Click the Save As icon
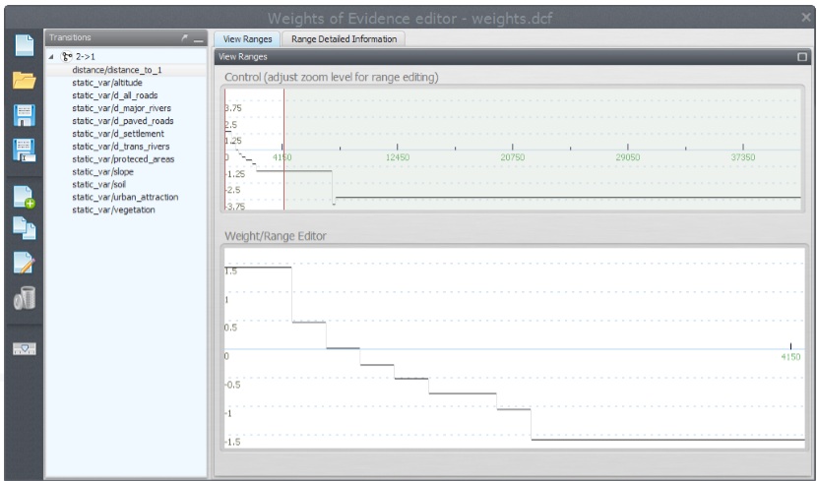Image resolution: width=817 pixels, height=481 pixels. click(24, 150)
